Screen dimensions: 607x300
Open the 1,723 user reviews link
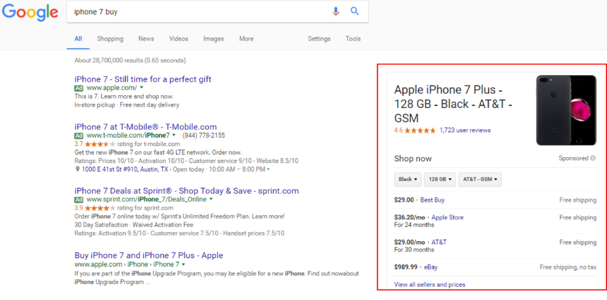click(x=465, y=130)
